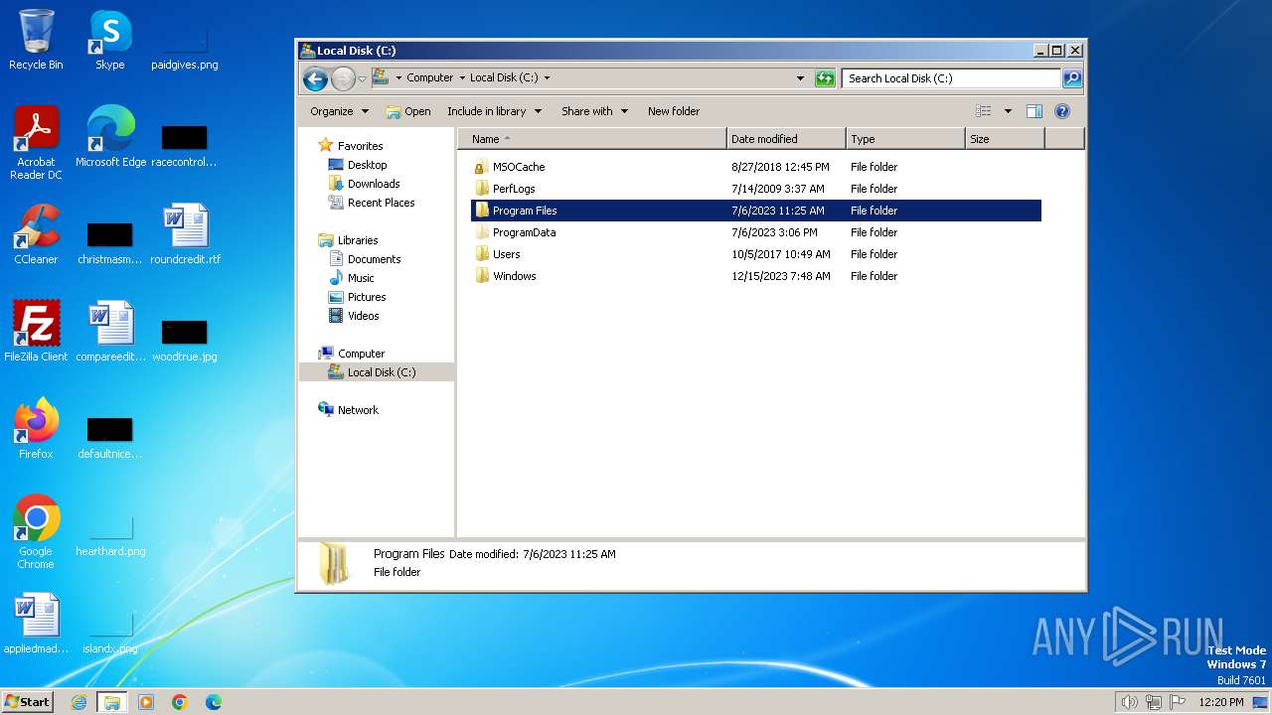The width and height of the screenshot is (1272, 715).
Task: Click the Acrobat Reader DC desktop icon
Action: click(x=36, y=142)
